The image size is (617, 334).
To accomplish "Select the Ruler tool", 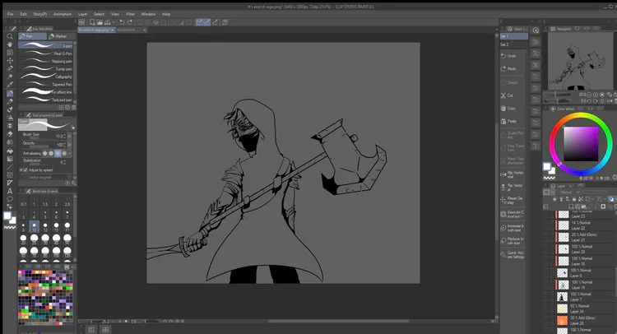I will tap(10, 183).
